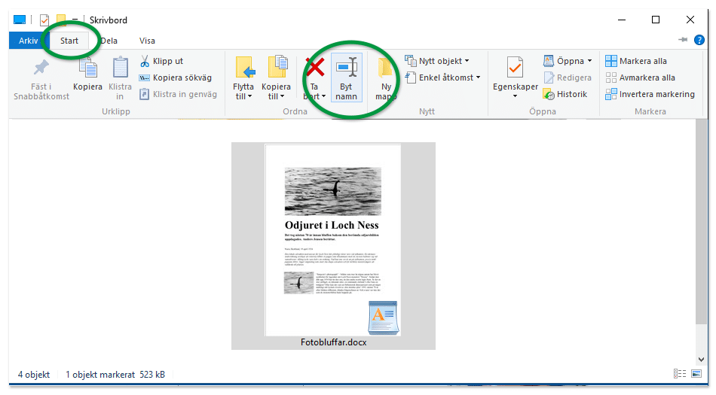Image resolution: width=716 pixels, height=395 pixels.
Task: Open the Arkiv file menu
Action: click(28, 41)
